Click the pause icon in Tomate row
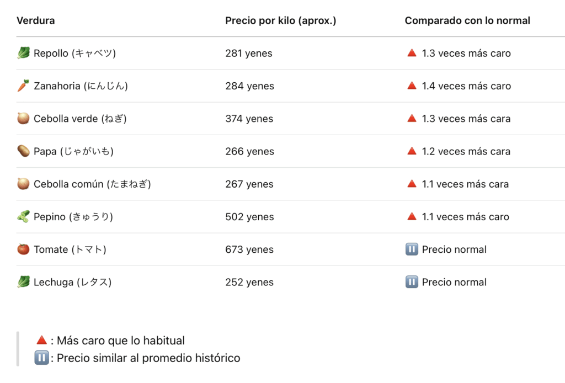 (411, 249)
